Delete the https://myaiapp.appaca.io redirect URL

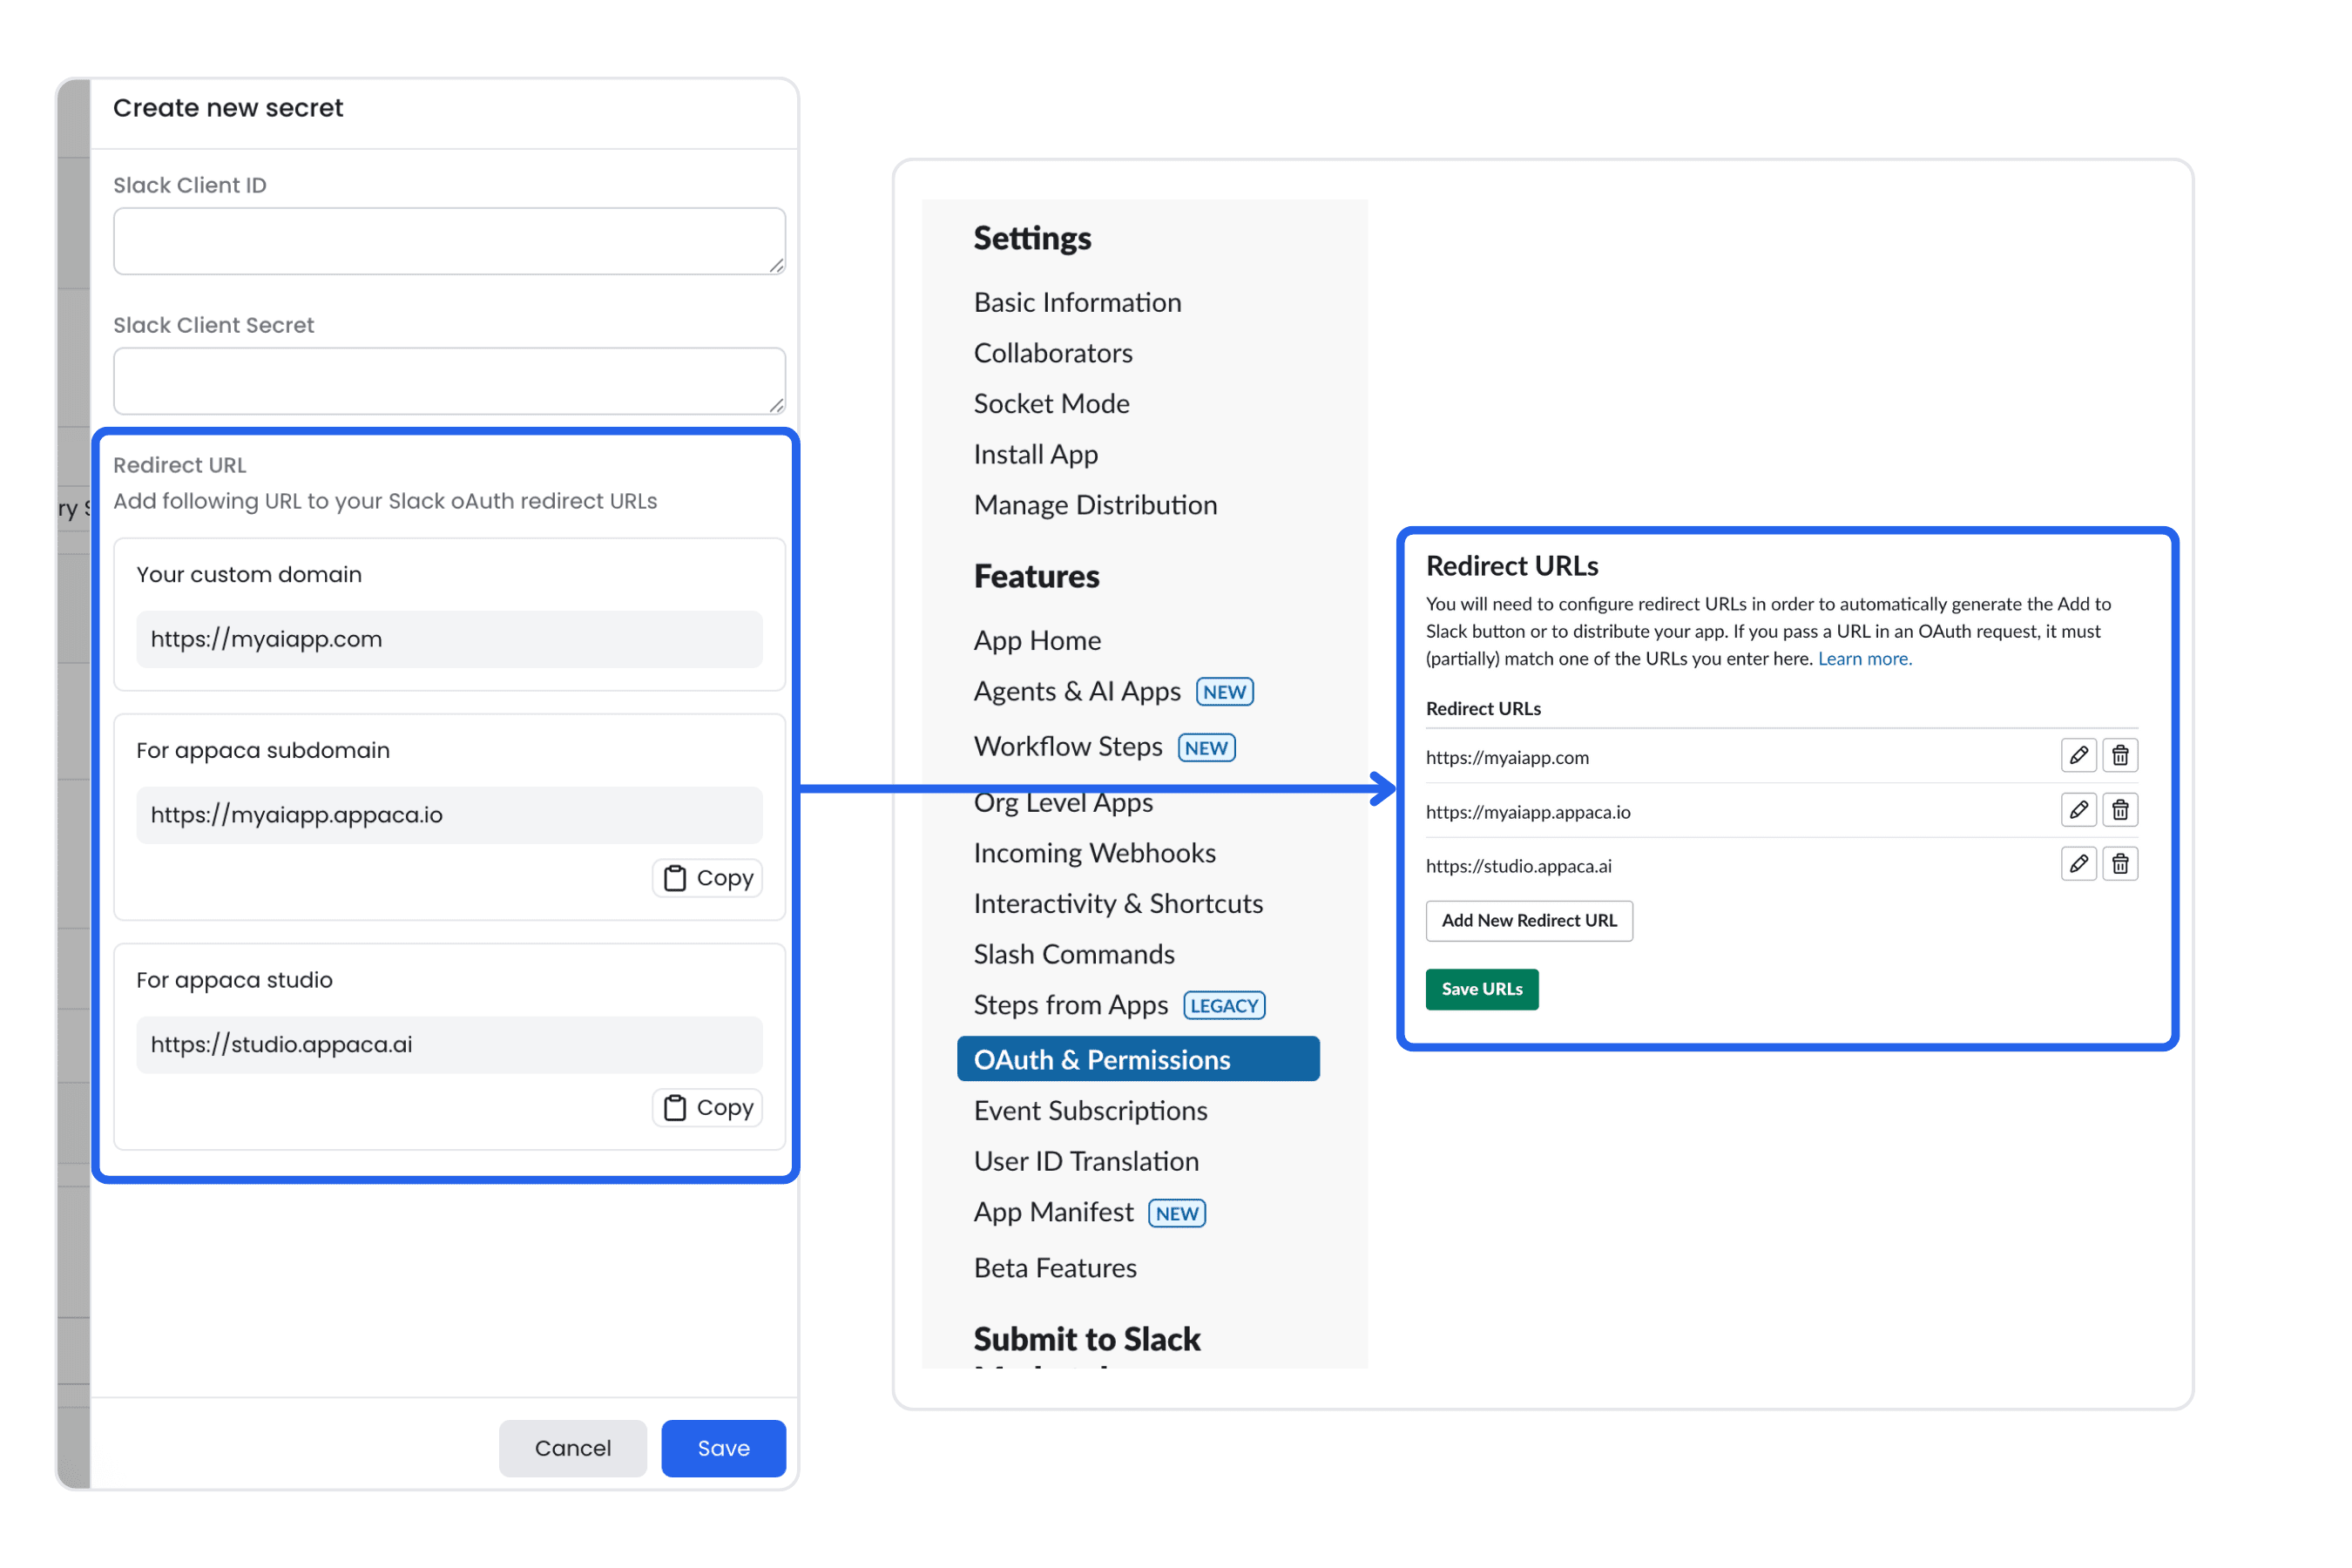click(2121, 810)
